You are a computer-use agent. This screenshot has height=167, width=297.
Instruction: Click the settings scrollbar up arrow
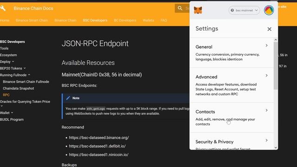(276, 40)
